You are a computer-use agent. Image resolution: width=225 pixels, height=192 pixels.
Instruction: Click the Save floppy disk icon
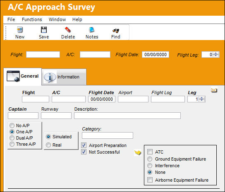click(x=43, y=30)
